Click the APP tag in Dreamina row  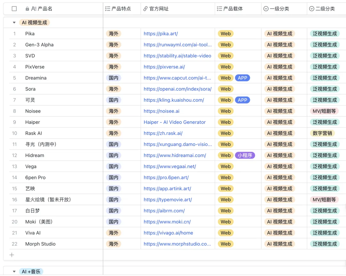243,78
